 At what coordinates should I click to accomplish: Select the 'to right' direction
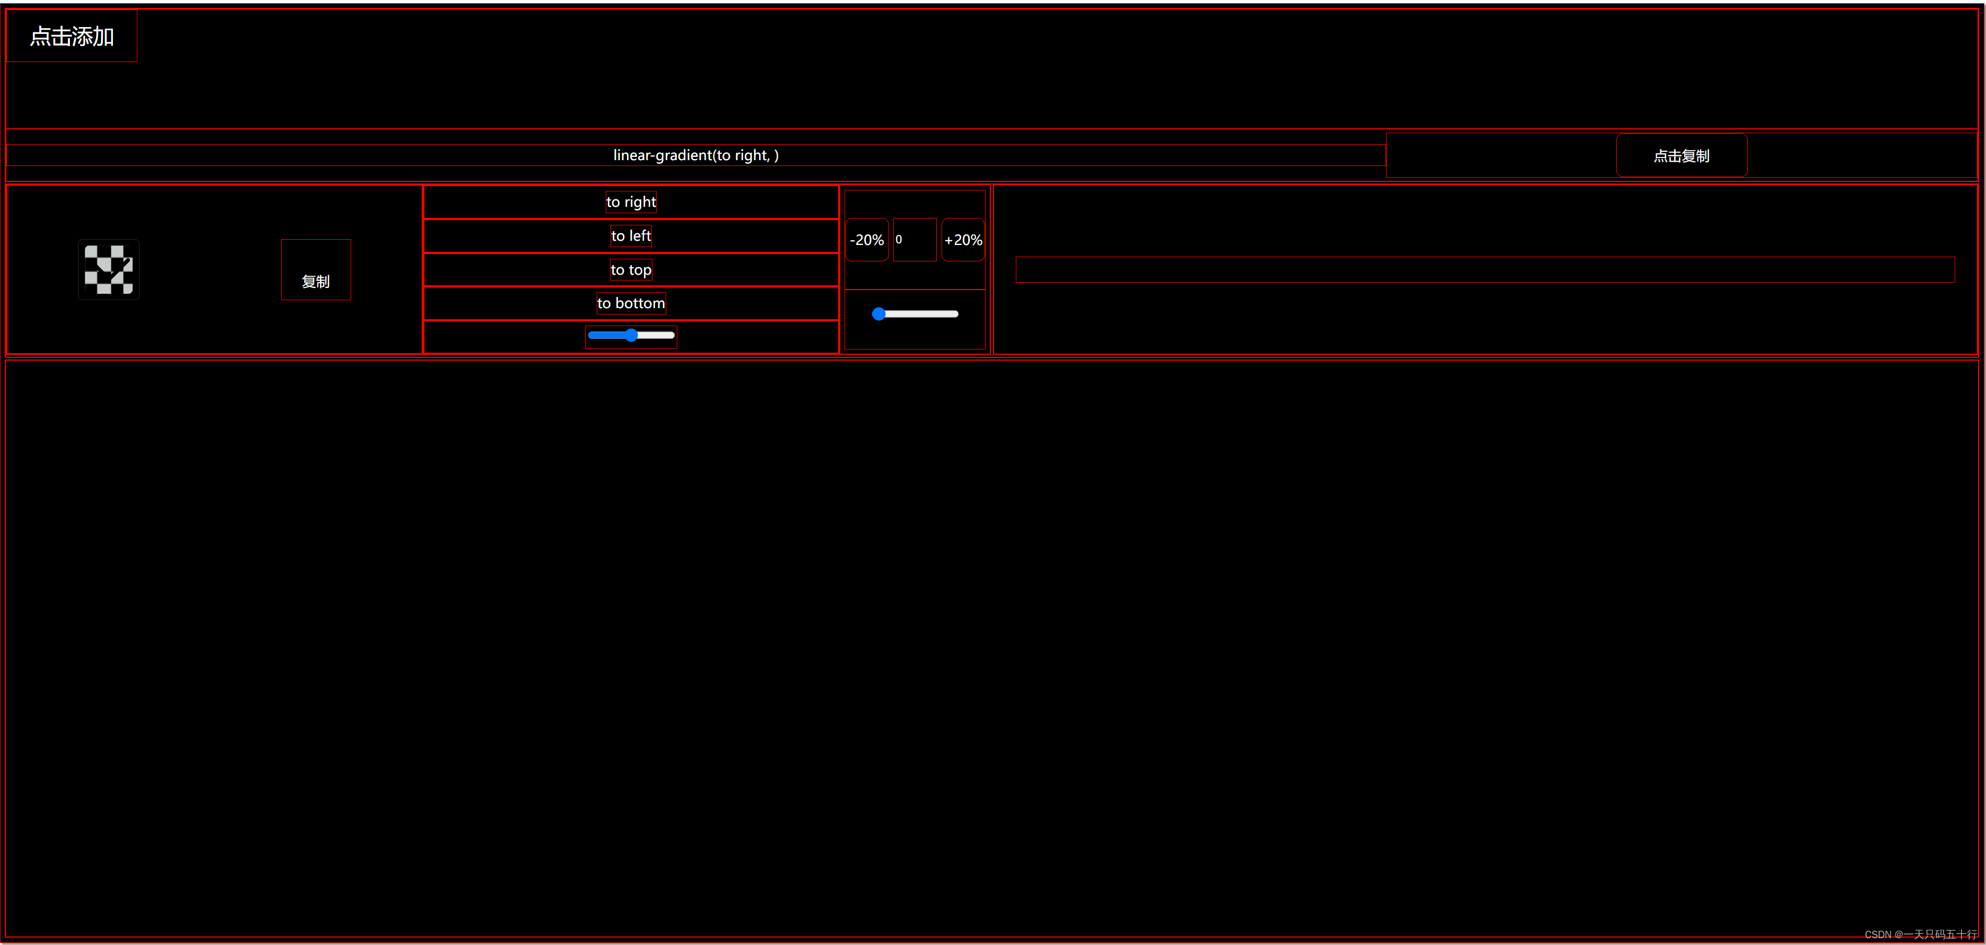point(631,202)
